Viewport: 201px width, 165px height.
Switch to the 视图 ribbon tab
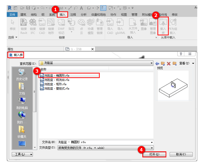(124, 15)
